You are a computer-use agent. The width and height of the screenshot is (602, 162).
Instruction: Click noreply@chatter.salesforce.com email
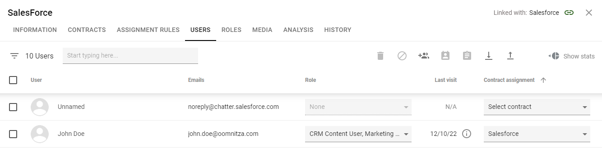click(233, 107)
